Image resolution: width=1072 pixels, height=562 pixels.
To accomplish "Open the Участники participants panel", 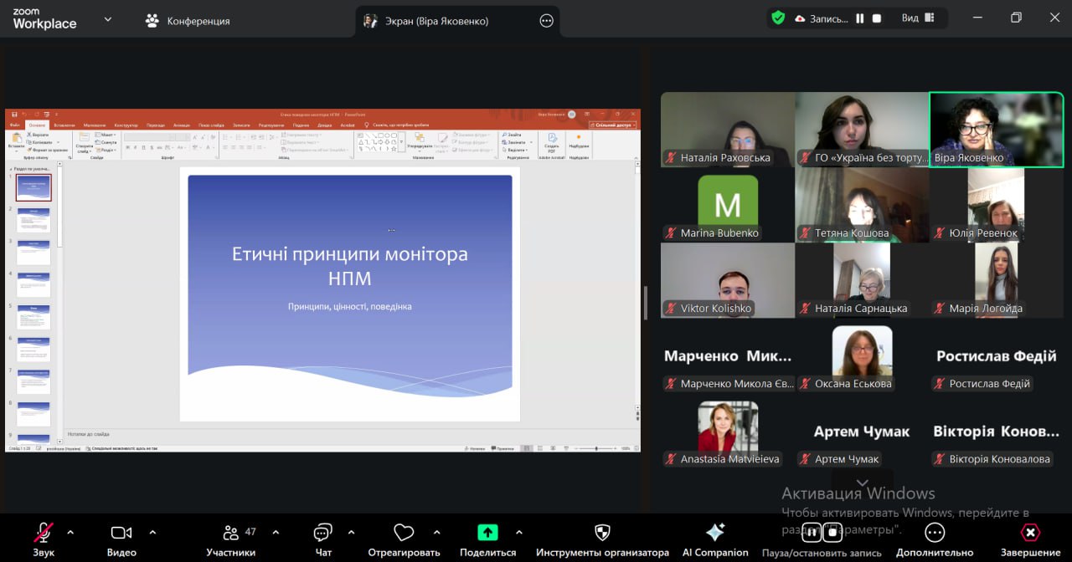I will pyautogui.click(x=231, y=534).
